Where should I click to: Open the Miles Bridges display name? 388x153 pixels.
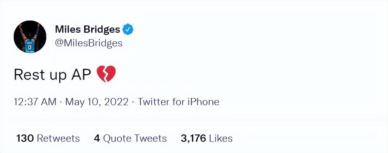[x=87, y=30]
